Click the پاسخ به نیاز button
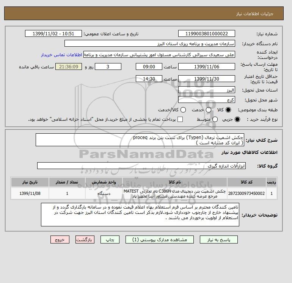Screen dimensions: 292x283 click(219, 240)
